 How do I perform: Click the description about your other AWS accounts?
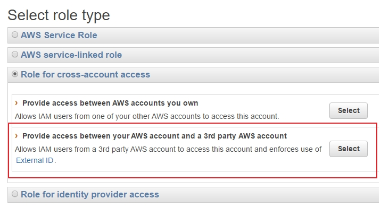147,116
